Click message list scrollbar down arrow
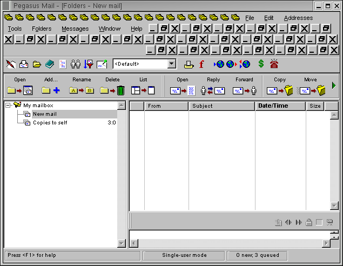Viewport: 343px width, 266px height. 334,206
